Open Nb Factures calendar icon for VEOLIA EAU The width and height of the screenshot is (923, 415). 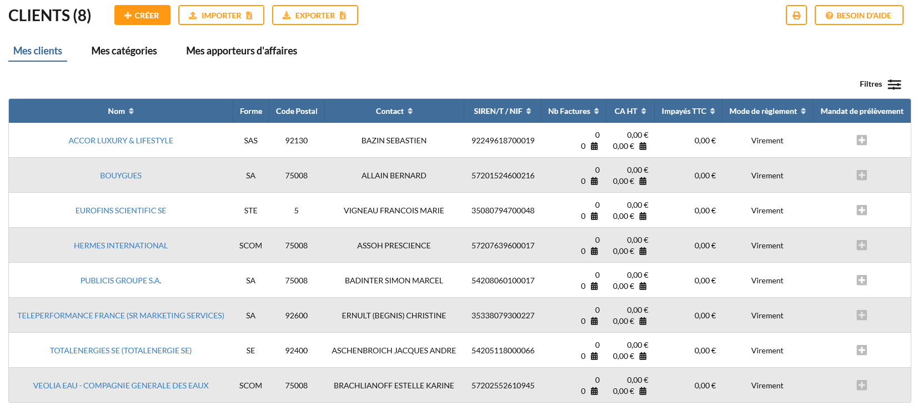(594, 391)
